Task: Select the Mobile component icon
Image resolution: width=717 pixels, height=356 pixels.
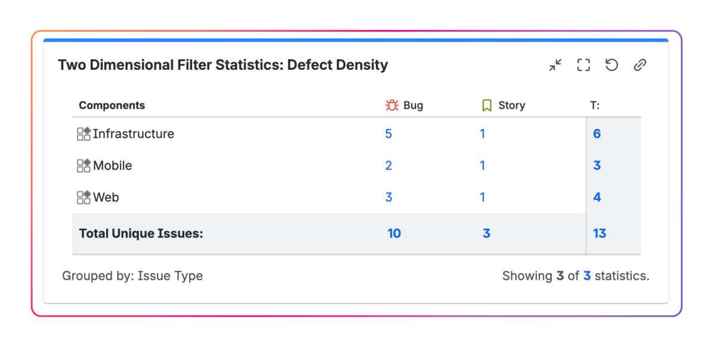Action: [83, 165]
